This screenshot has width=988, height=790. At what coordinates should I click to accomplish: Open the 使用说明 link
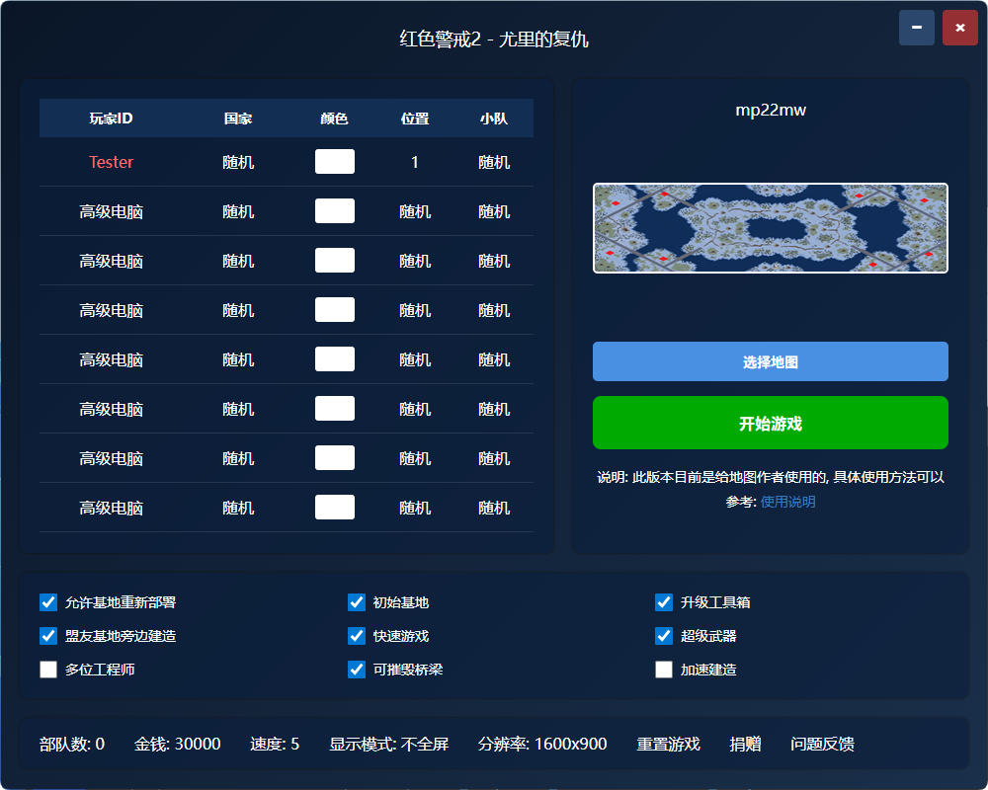pyautogui.click(x=787, y=502)
